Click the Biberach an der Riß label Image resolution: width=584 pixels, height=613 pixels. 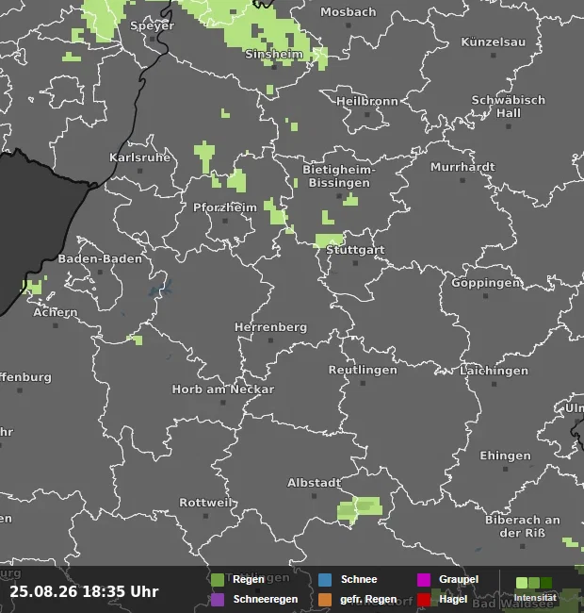523,526
